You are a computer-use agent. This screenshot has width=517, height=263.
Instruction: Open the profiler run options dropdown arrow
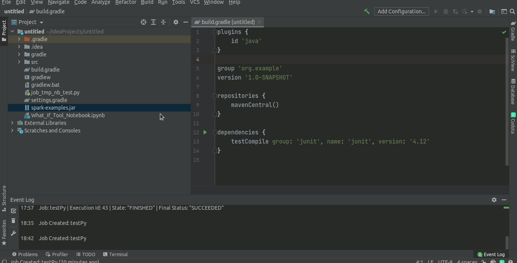472,12
